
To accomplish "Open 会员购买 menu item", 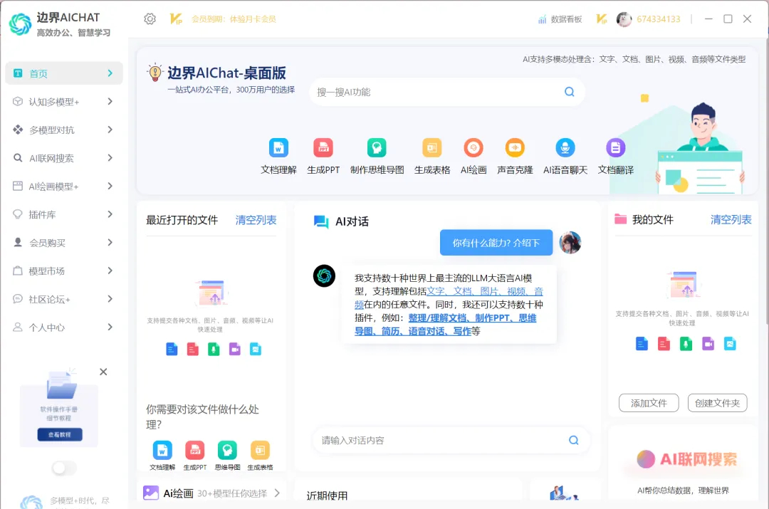I will click(x=63, y=243).
